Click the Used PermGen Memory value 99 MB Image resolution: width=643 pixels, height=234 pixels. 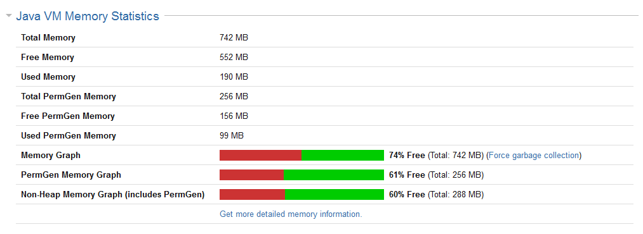point(232,135)
